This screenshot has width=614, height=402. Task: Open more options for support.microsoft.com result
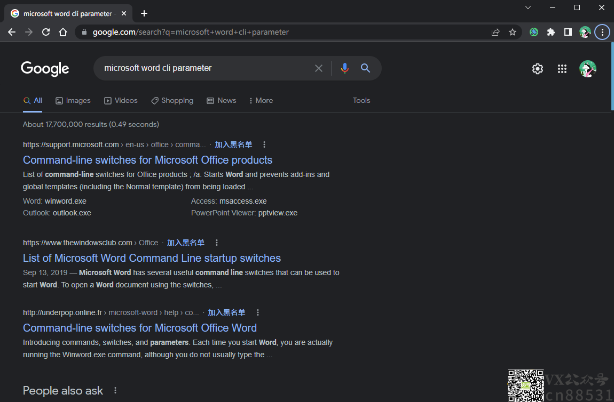point(264,144)
